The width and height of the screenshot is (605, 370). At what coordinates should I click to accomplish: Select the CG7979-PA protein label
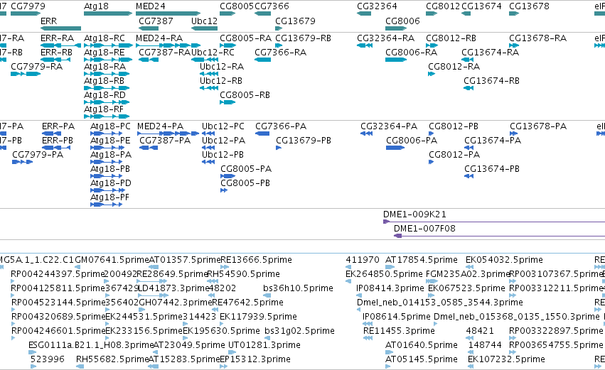(38, 155)
